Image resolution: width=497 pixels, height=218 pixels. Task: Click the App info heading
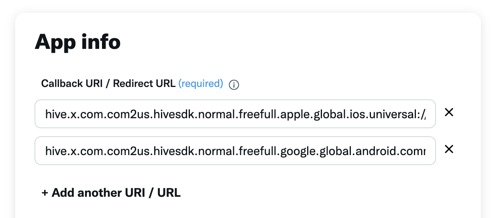[x=78, y=42]
